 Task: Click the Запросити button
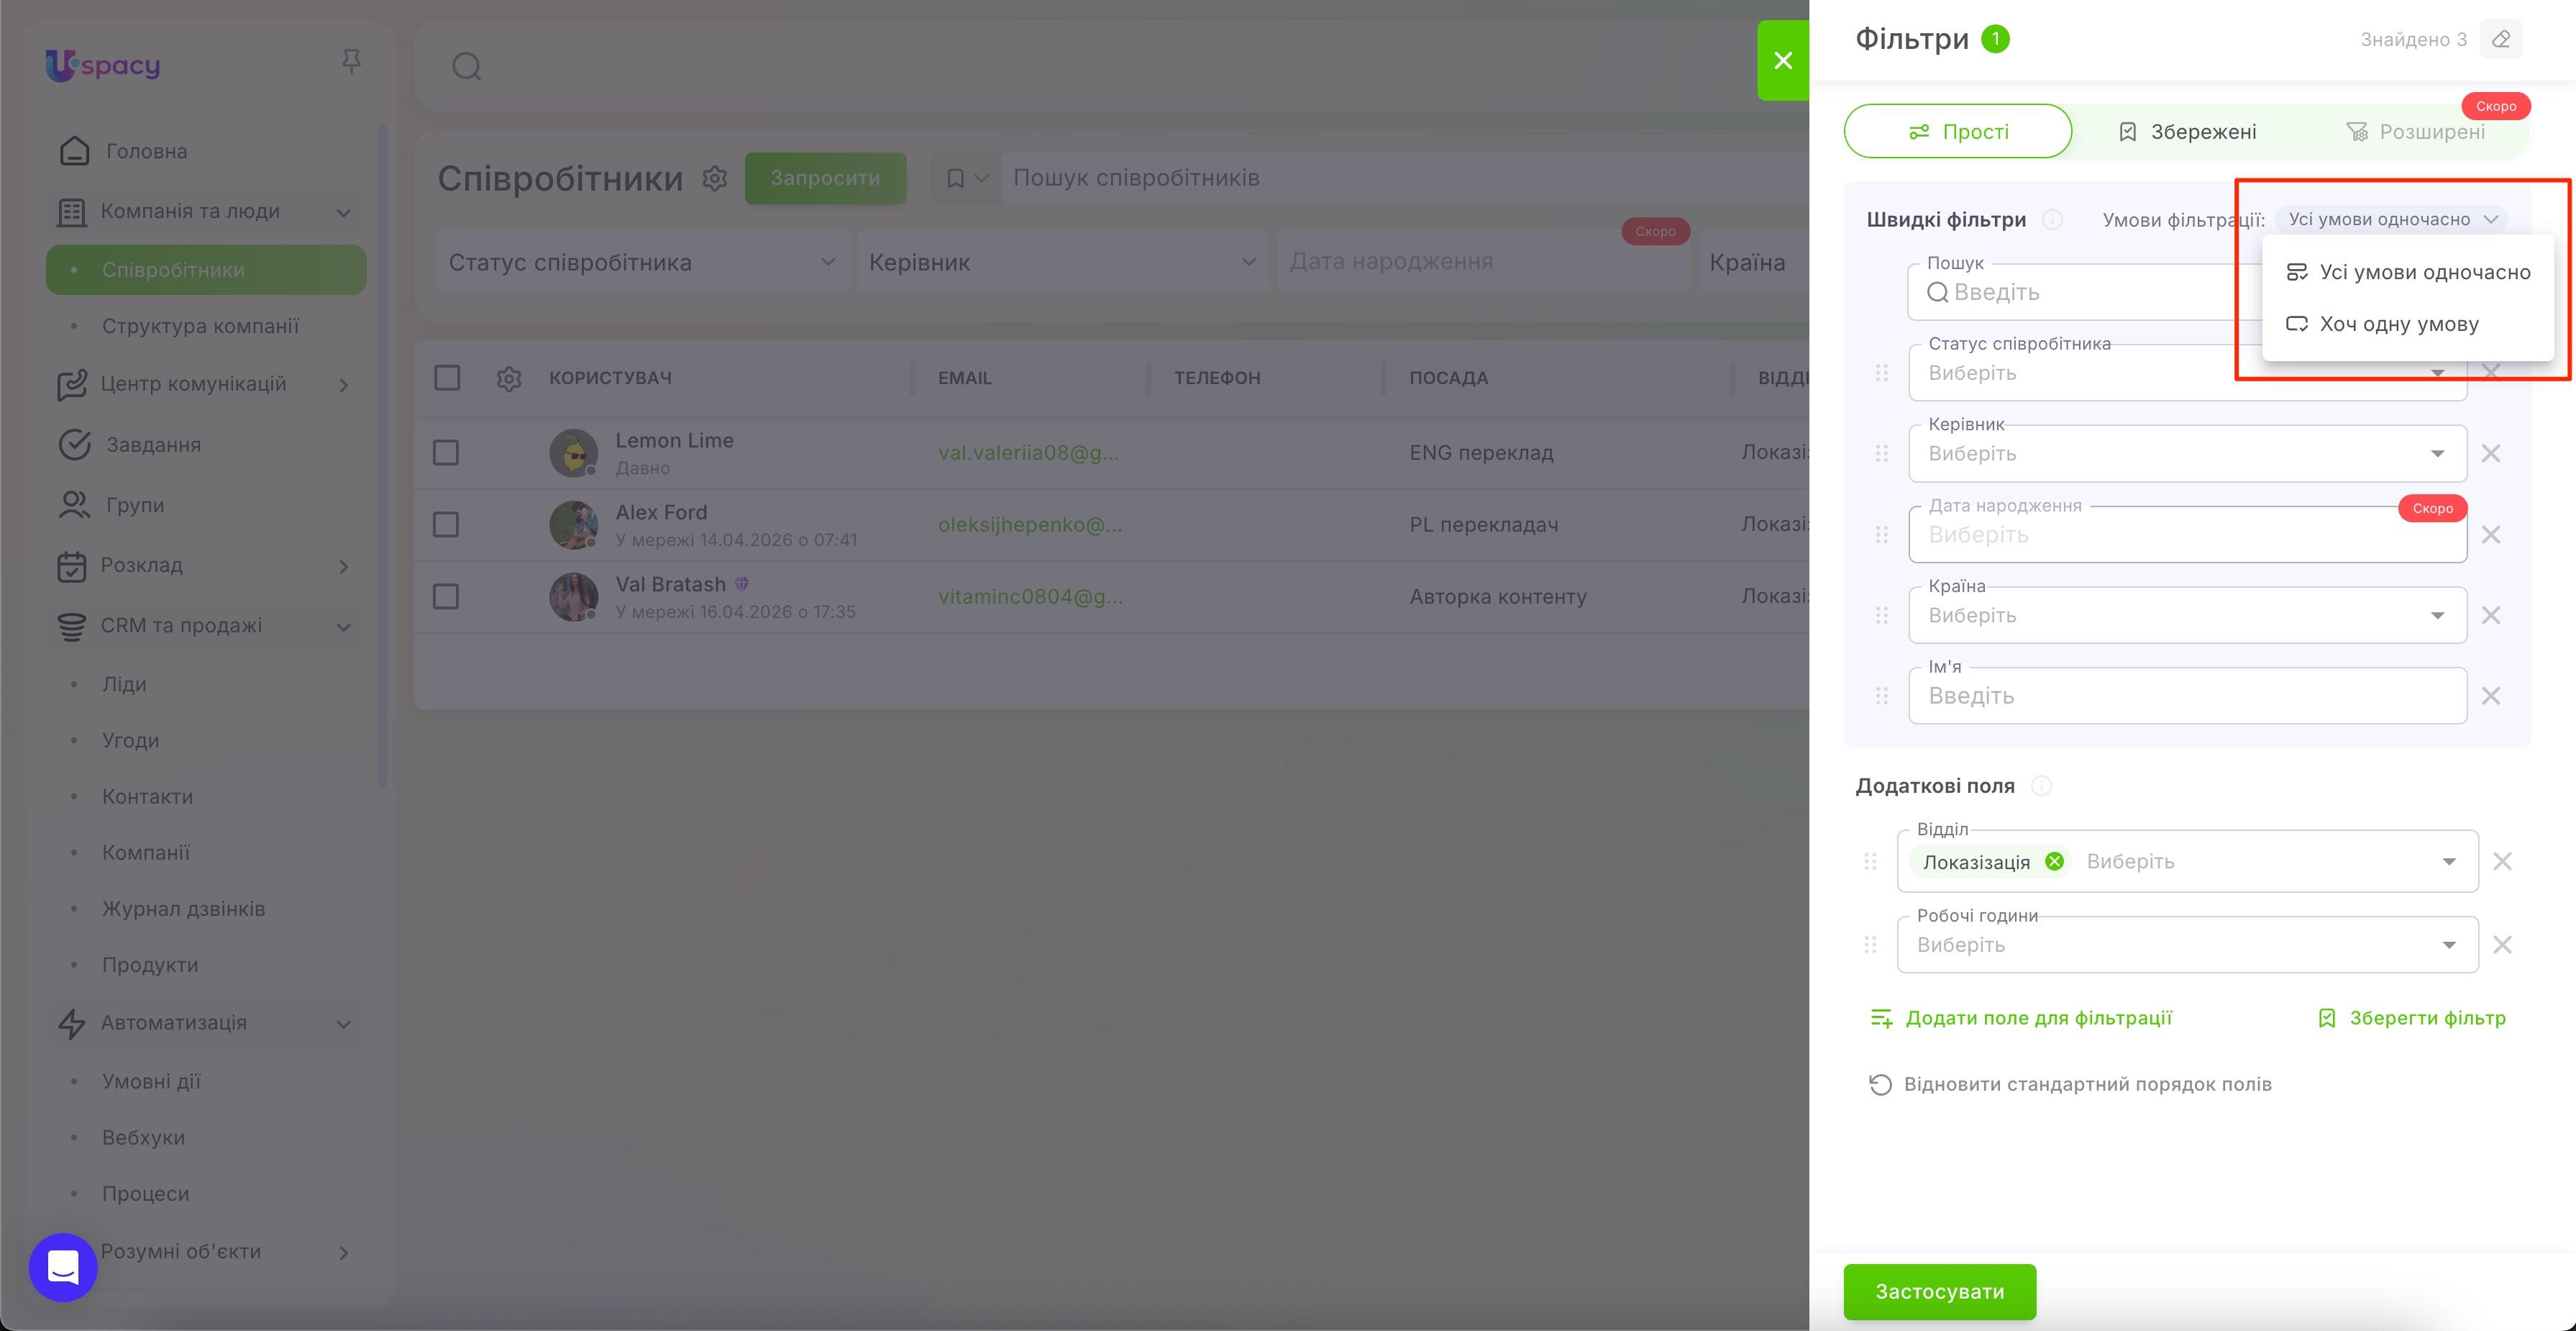coord(825,178)
